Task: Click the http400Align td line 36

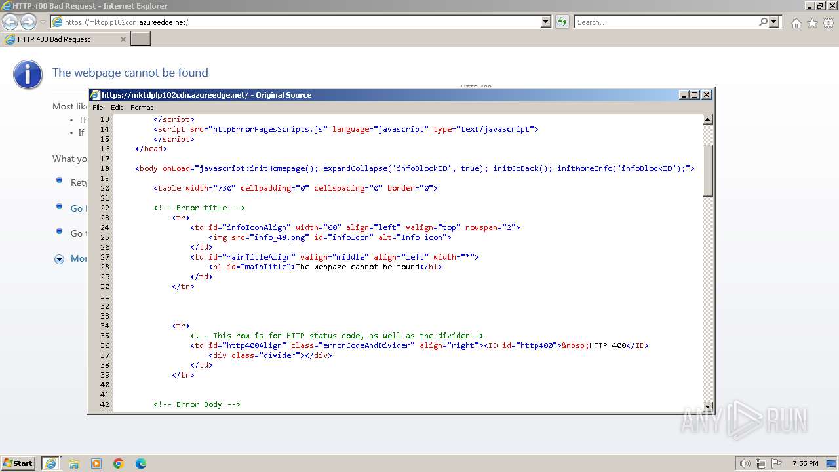Action: click(x=419, y=345)
